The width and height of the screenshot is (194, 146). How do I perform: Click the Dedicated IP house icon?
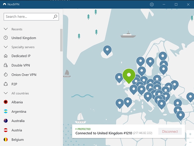6,56
